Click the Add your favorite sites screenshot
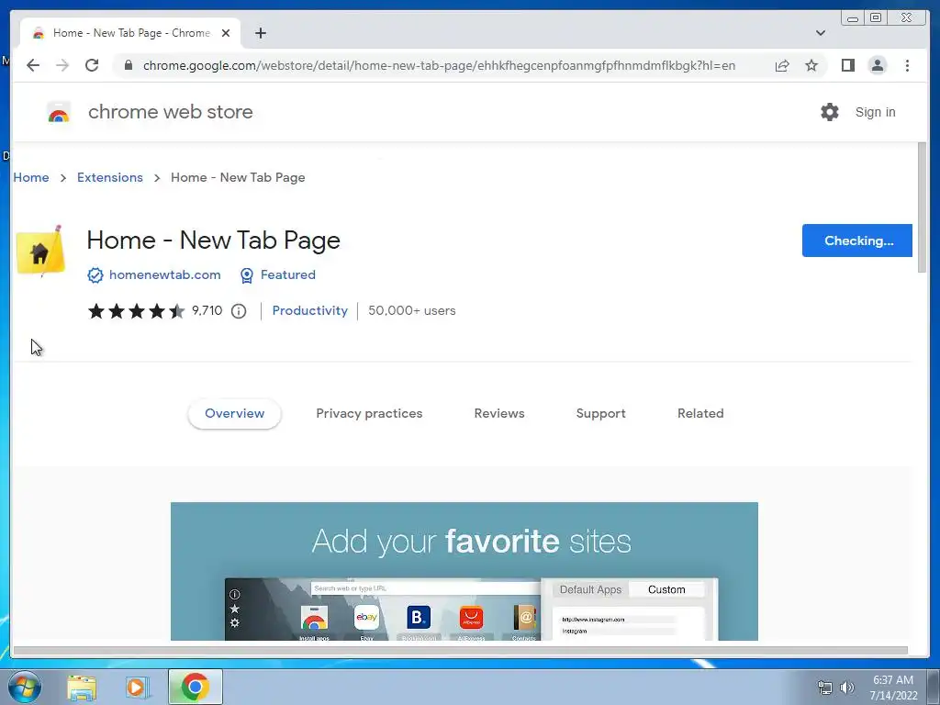 pos(464,571)
